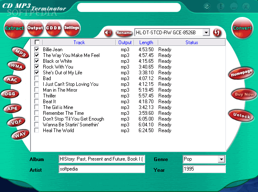Click the 6:05.00 length value
This screenshot has height=192, width=258.
(x=146, y=119)
